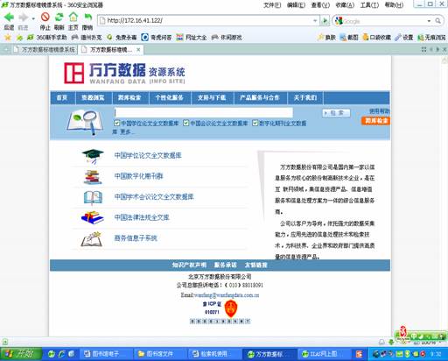Open the 资源浏览 navigation menu item
The image size is (448, 361).
coord(93,97)
